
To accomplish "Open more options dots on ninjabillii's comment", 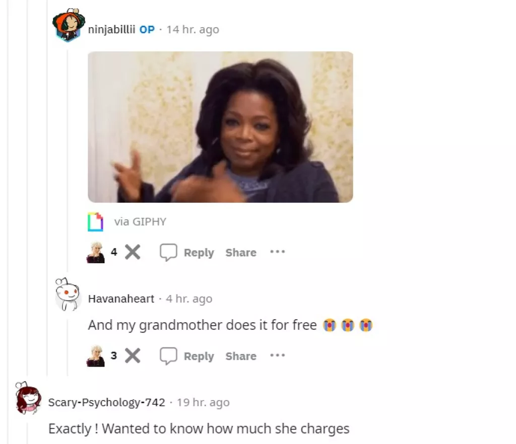I will [x=278, y=252].
